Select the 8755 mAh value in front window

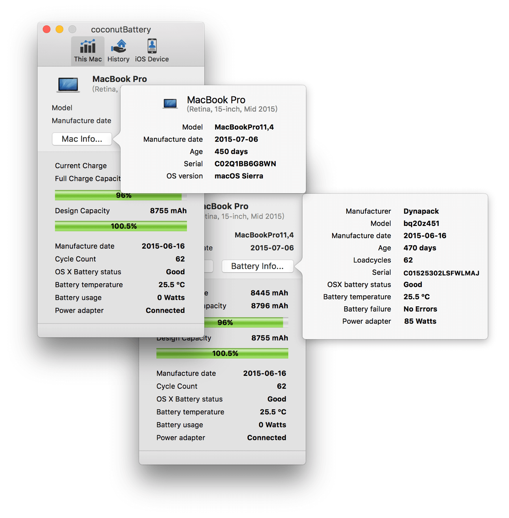click(x=168, y=211)
